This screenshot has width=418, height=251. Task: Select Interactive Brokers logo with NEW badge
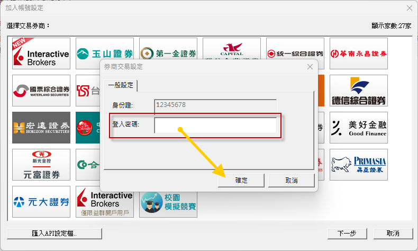(41, 53)
